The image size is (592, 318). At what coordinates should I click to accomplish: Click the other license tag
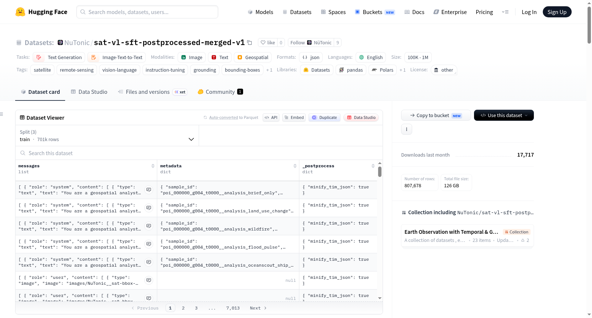point(444,70)
